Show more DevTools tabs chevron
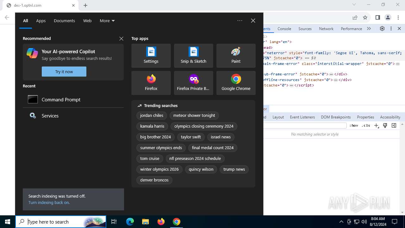Image resolution: width=405 pixels, height=228 pixels. 369,28
